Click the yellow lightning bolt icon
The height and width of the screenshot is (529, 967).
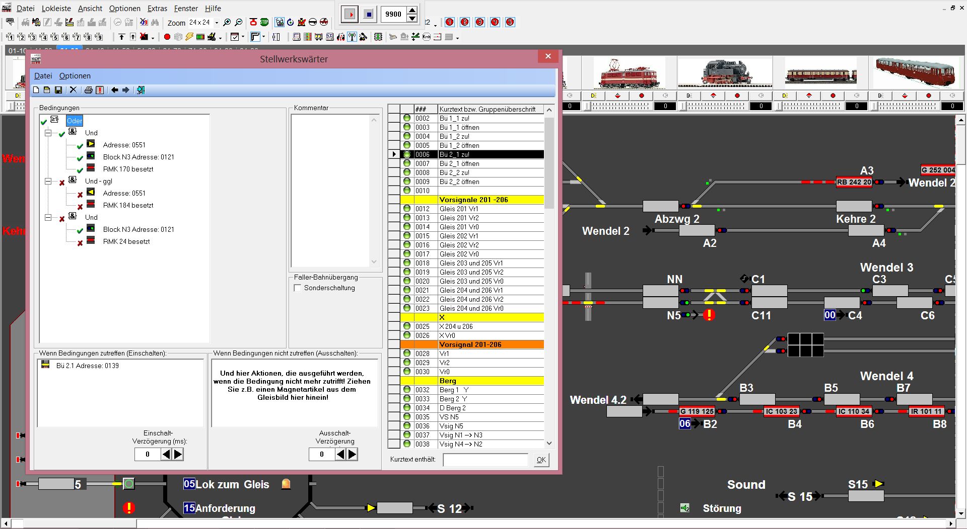[189, 37]
